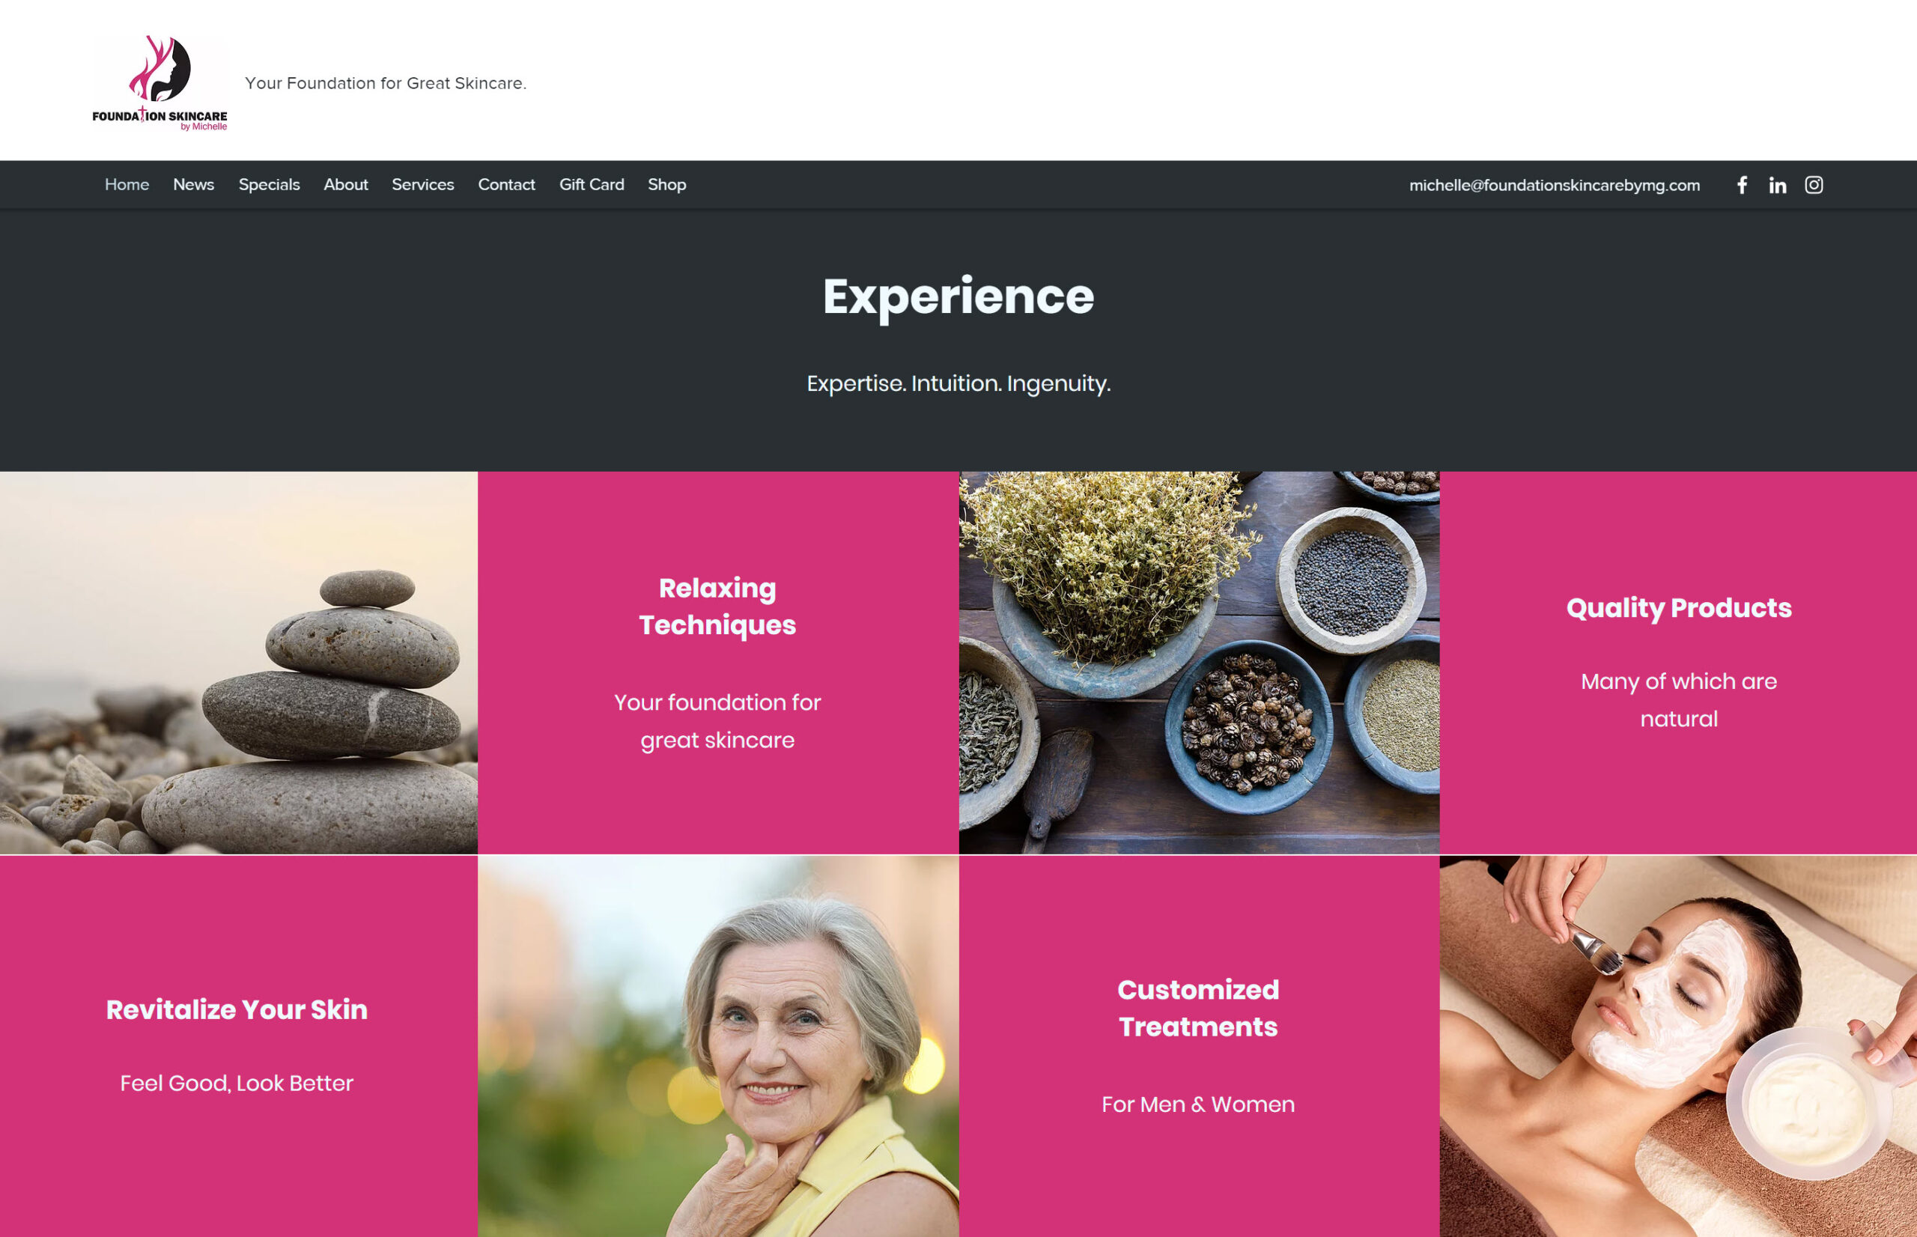Open the News page

[x=193, y=185]
